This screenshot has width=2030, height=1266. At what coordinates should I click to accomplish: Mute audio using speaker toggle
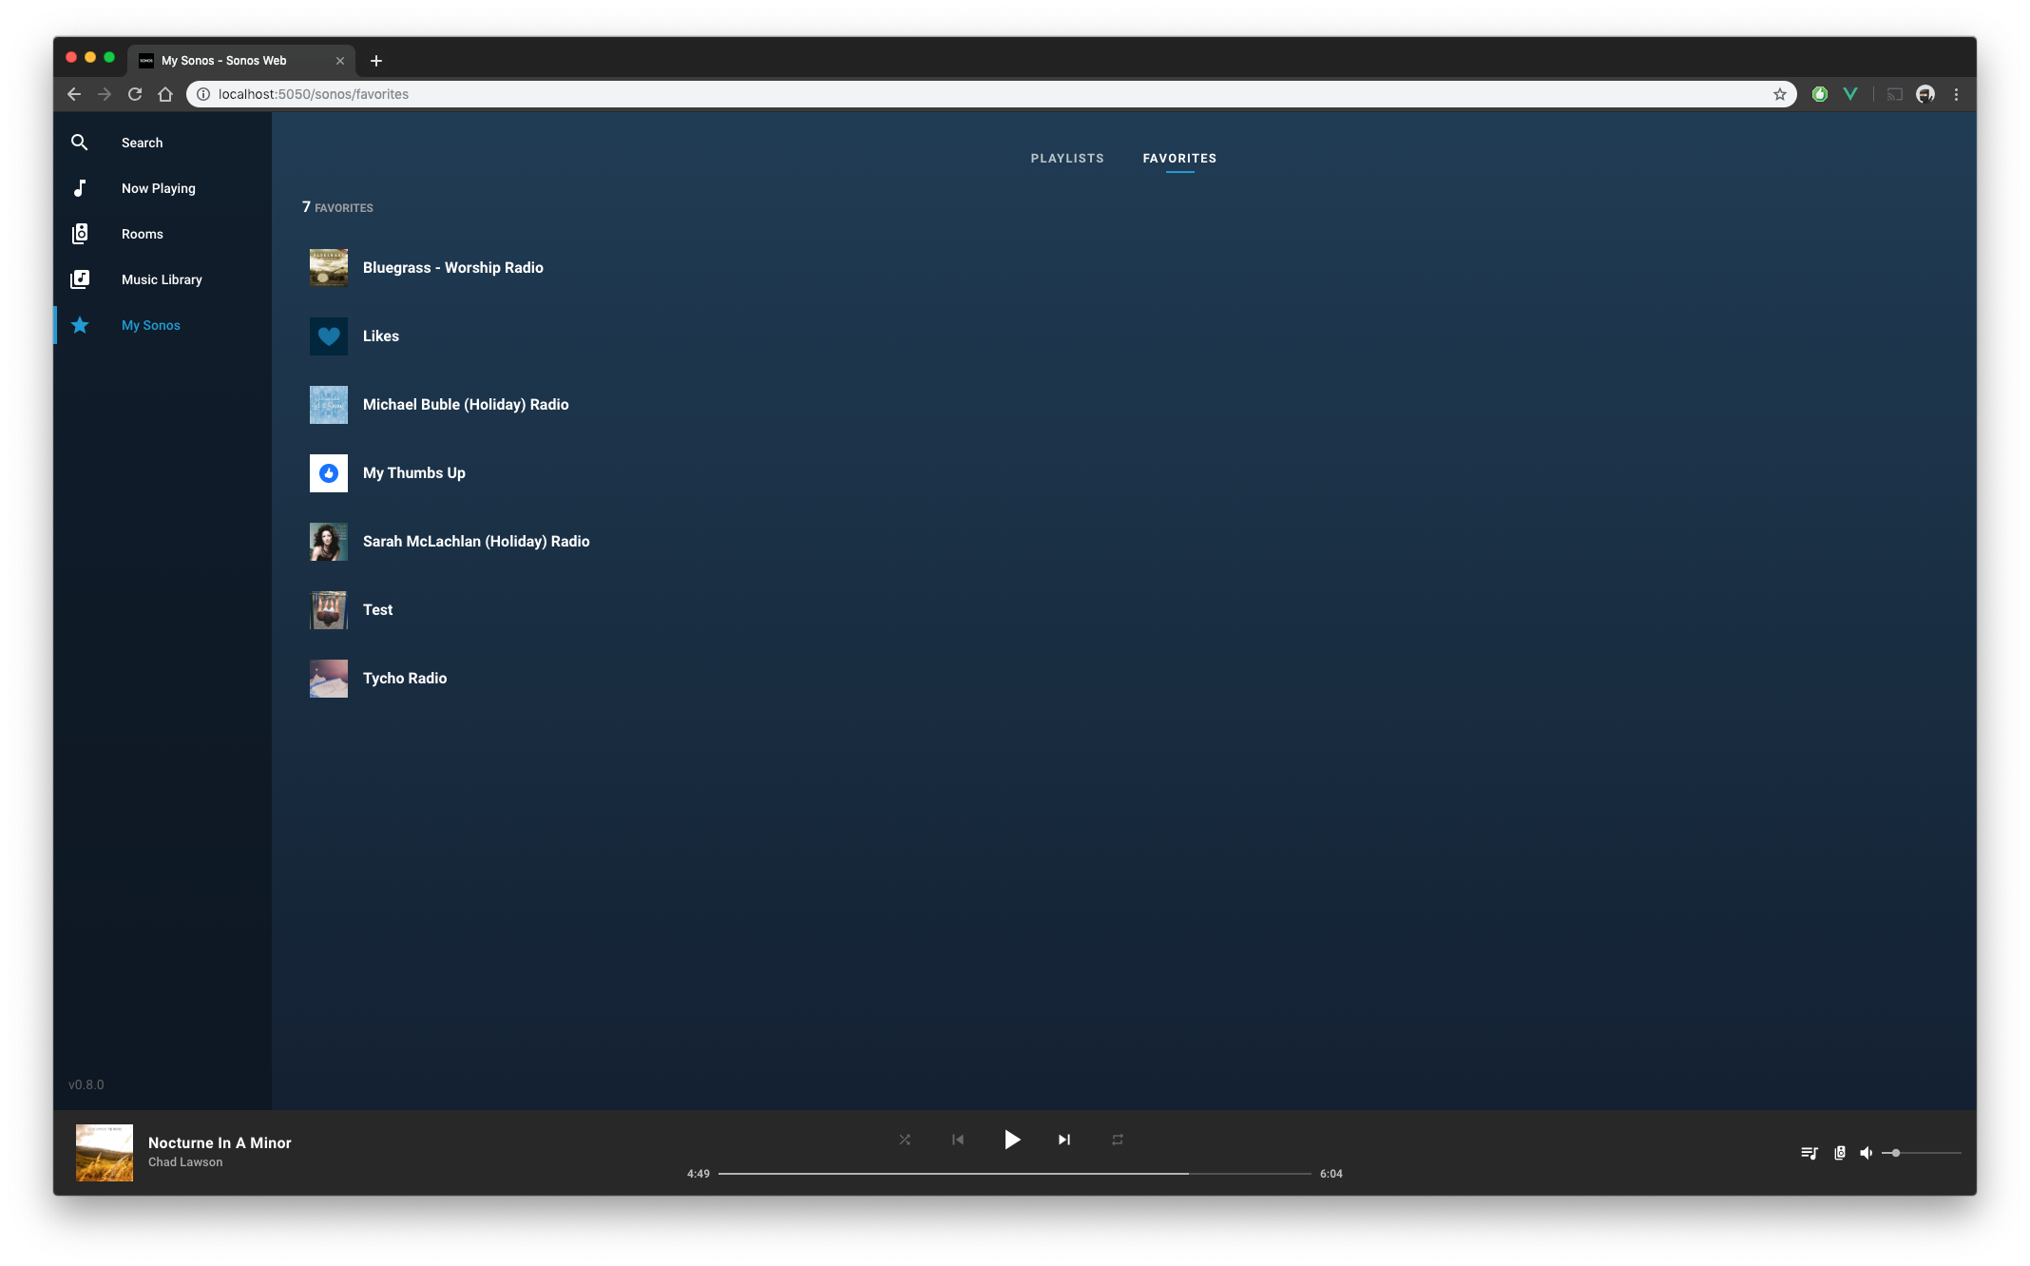click(1866, 1152)
